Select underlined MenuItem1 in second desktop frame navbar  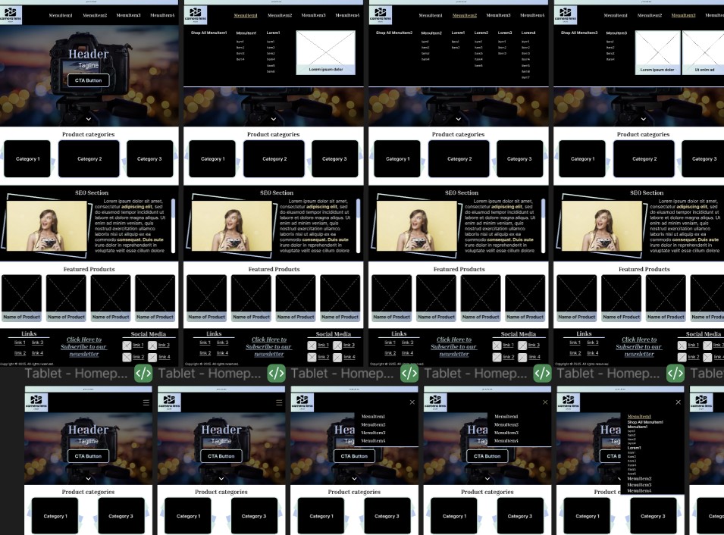[245, 15]
